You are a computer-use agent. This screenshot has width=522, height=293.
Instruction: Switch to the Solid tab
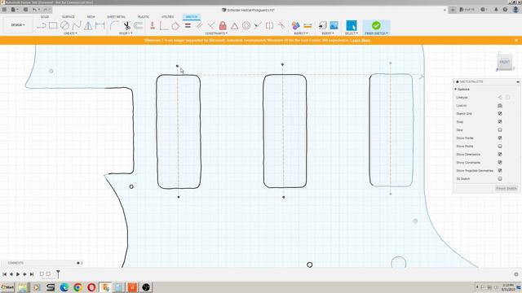pos(45,16)
